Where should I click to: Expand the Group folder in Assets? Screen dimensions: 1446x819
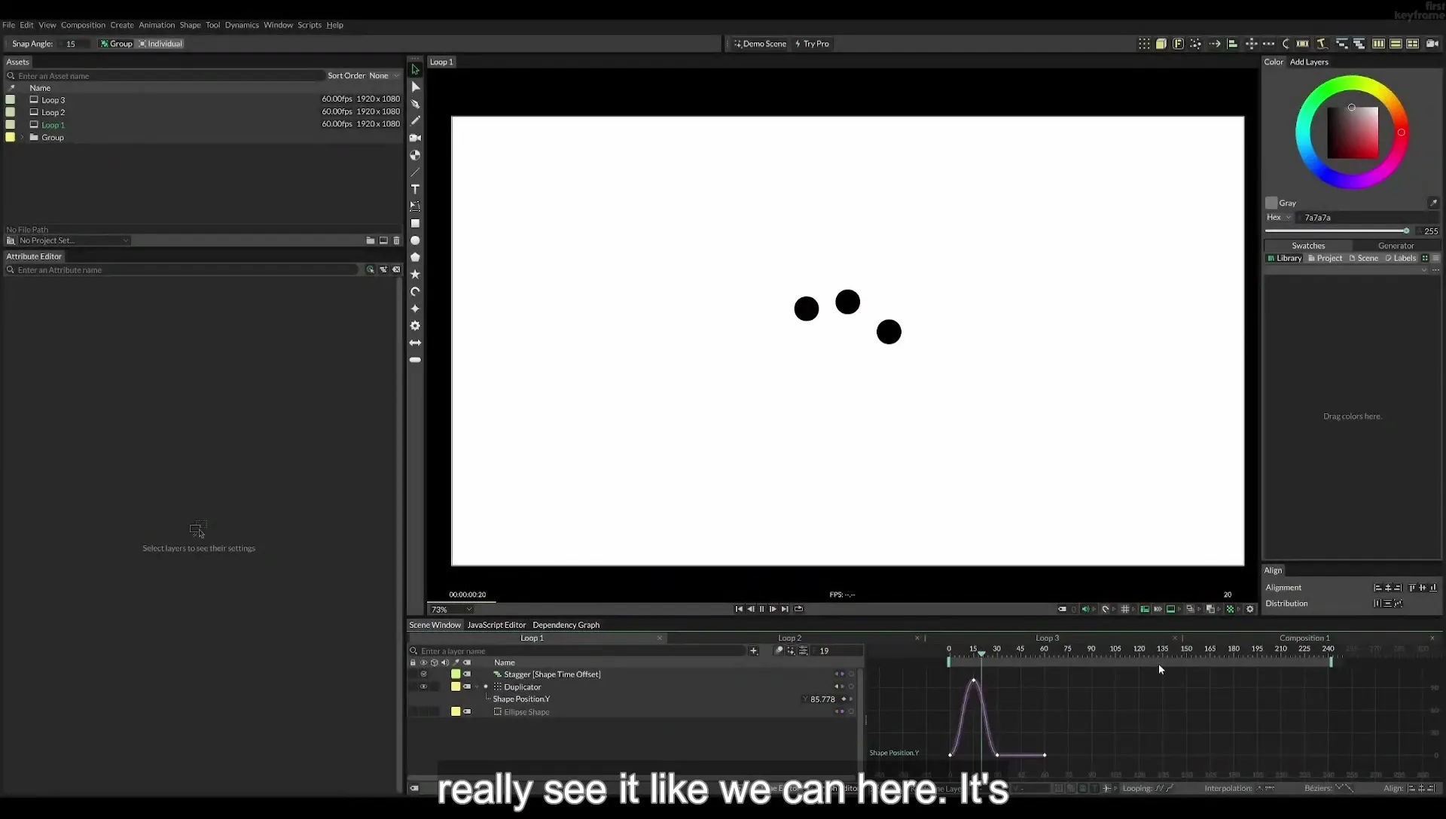[23, 138]
